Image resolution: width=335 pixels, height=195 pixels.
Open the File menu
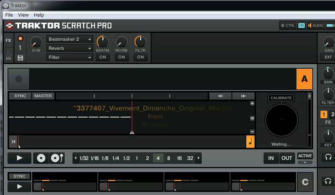(9, 15)
